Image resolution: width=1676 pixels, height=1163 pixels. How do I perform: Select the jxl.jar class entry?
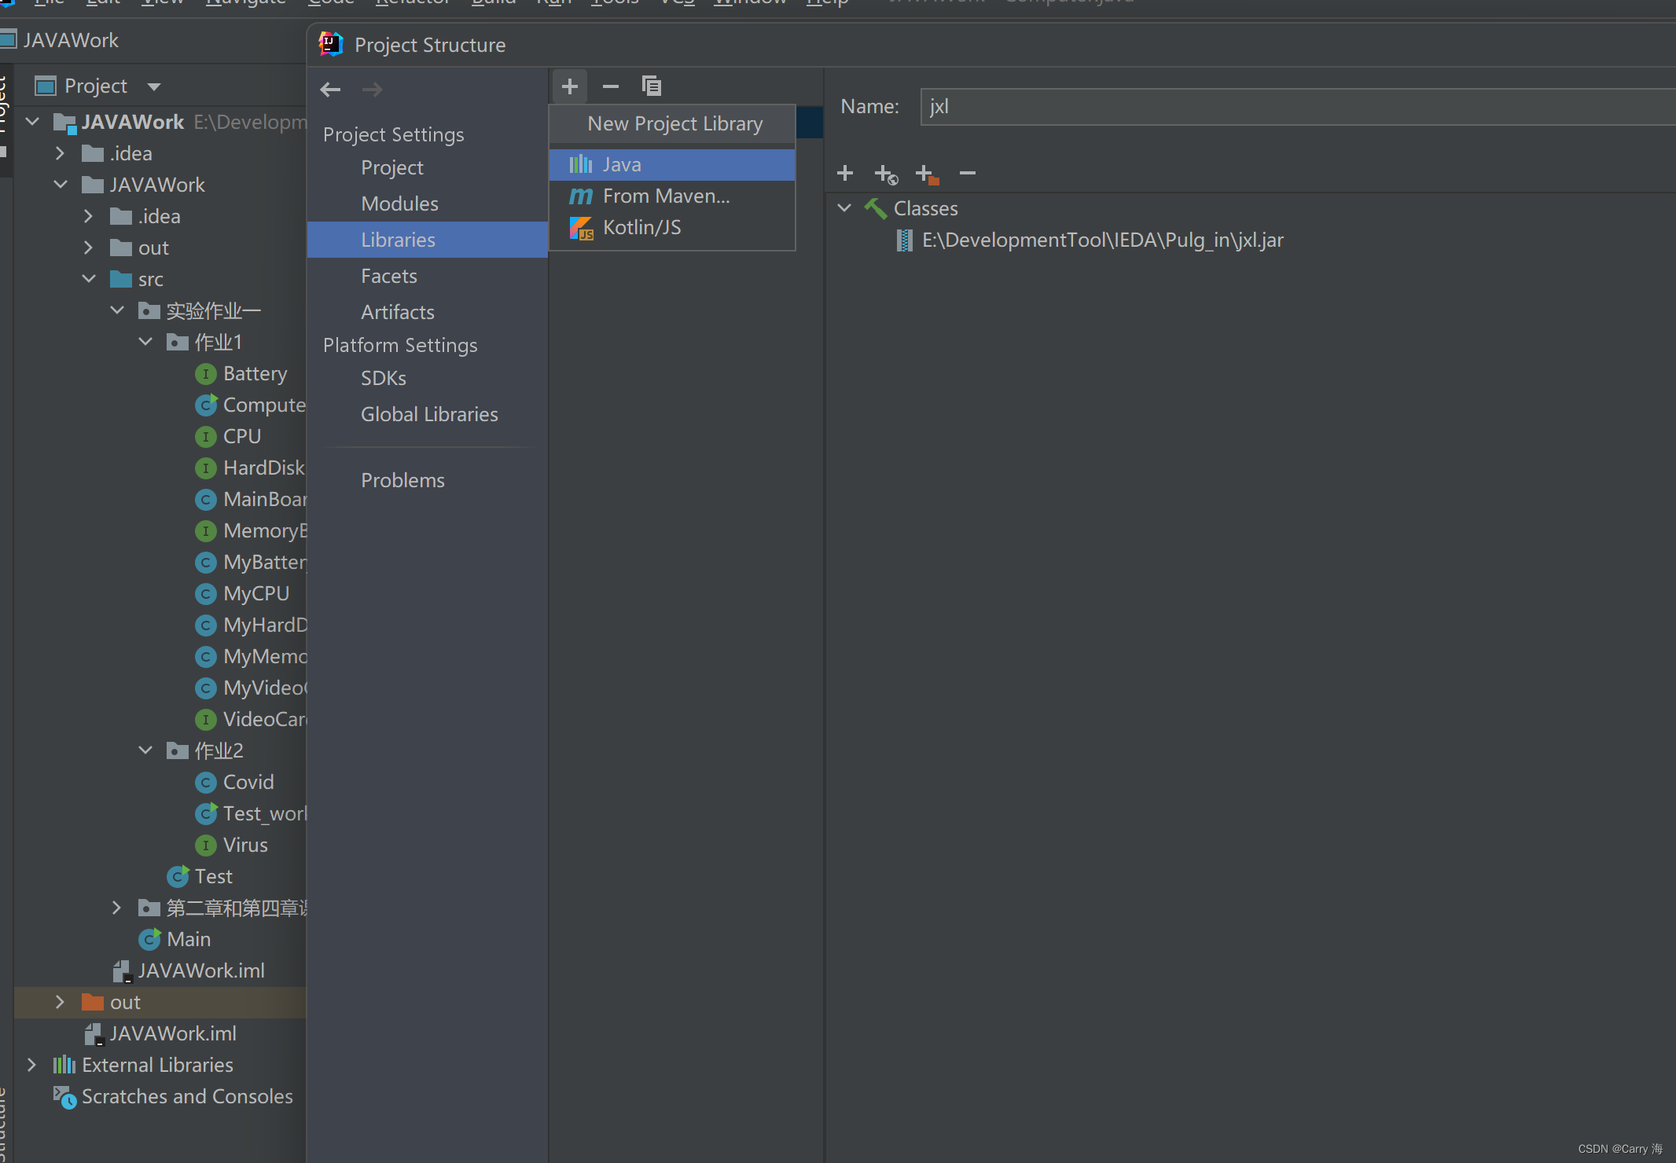[x=1101, y=240]
